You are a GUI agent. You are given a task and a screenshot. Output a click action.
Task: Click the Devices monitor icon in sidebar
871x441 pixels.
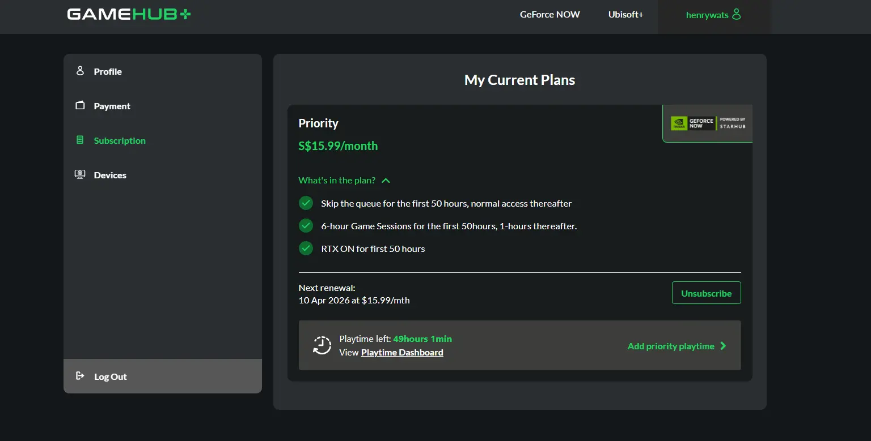click(80, 174)
